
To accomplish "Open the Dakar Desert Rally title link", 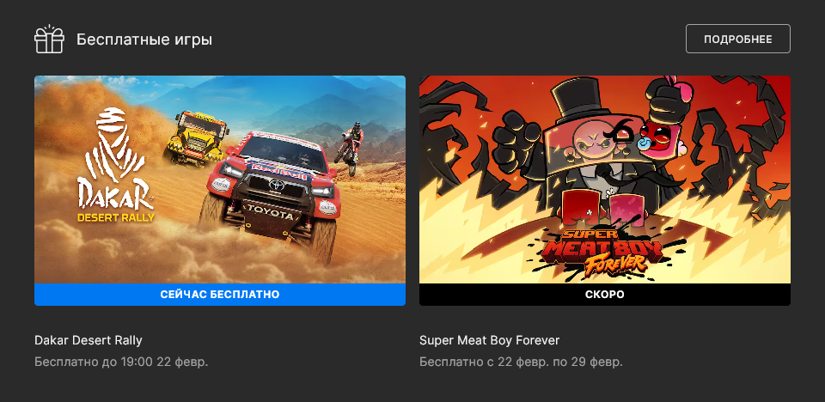I will click(x=89, y=340).
